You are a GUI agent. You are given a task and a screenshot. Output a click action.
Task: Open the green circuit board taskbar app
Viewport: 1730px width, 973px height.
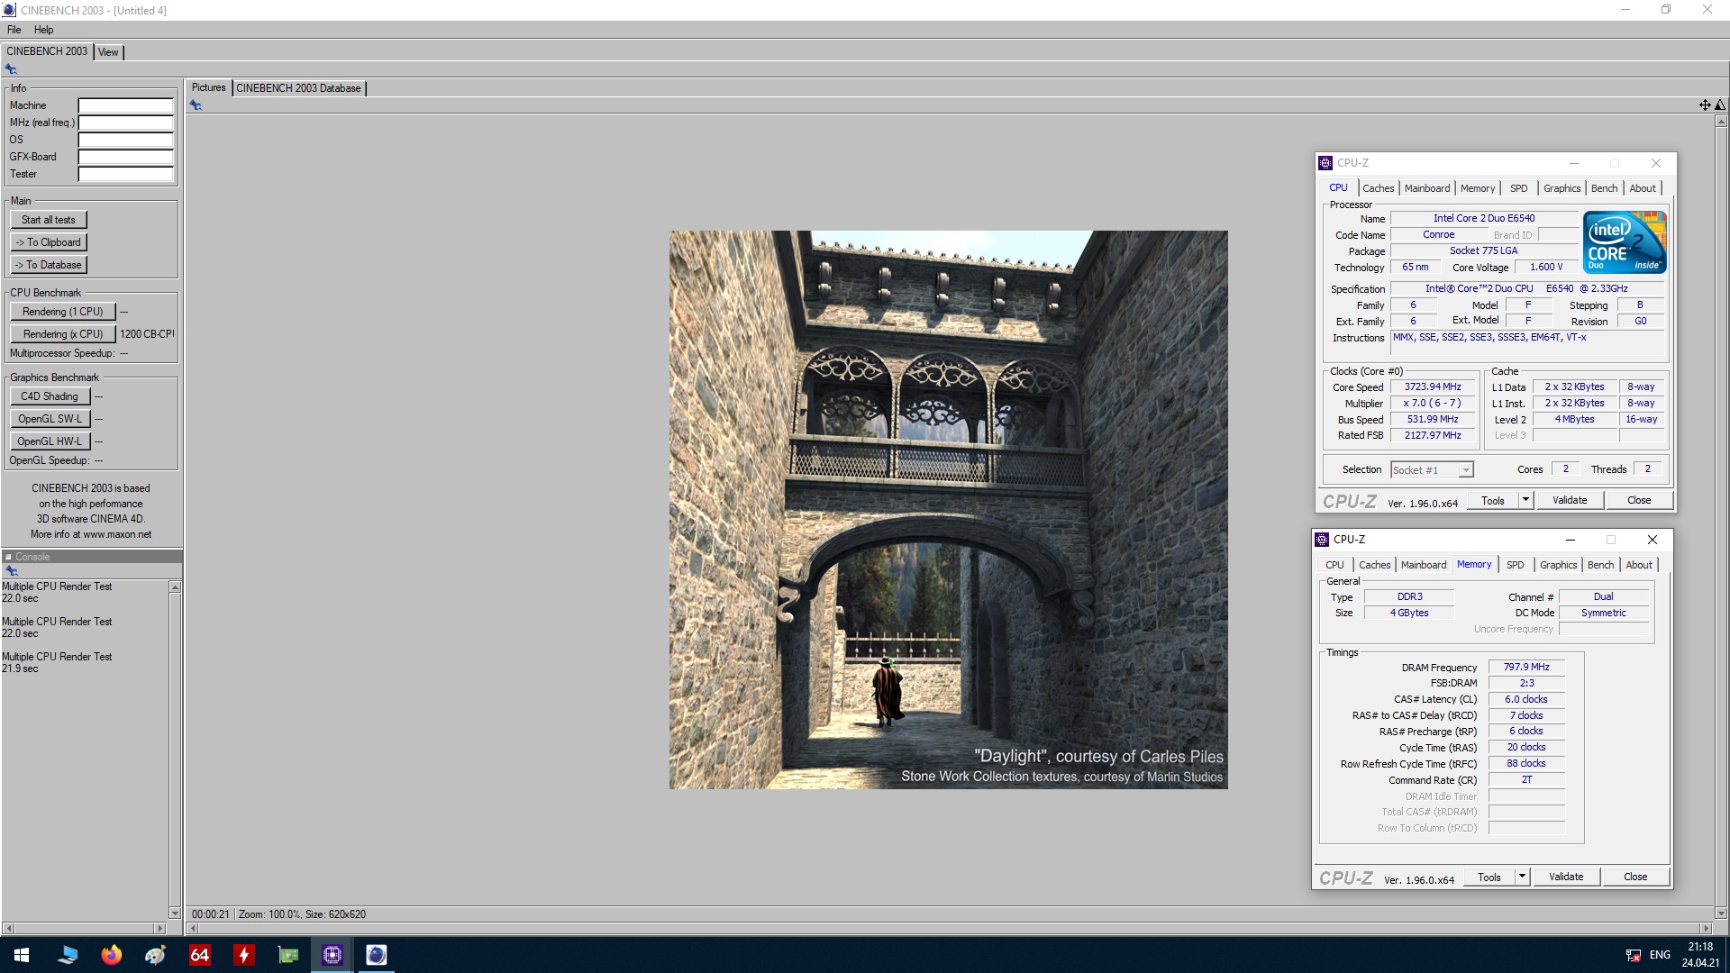[x=287, y=955]
